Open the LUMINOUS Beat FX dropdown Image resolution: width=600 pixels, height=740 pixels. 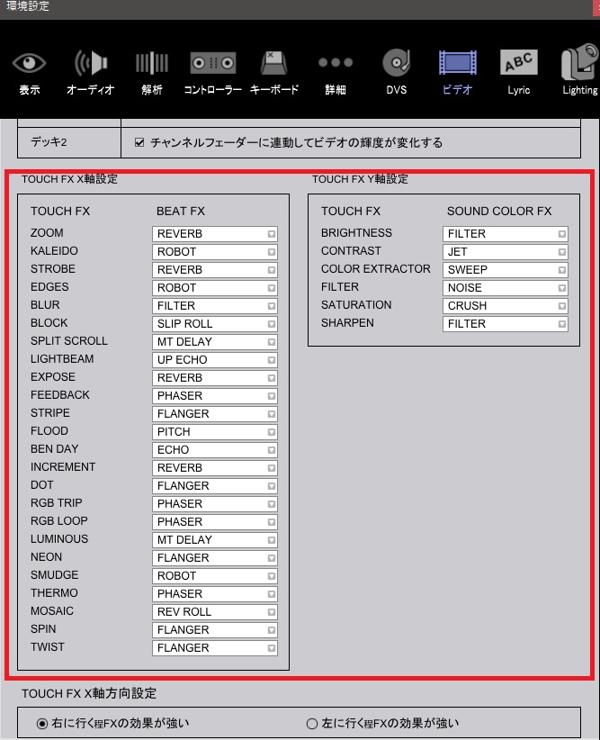pos(215,539)
